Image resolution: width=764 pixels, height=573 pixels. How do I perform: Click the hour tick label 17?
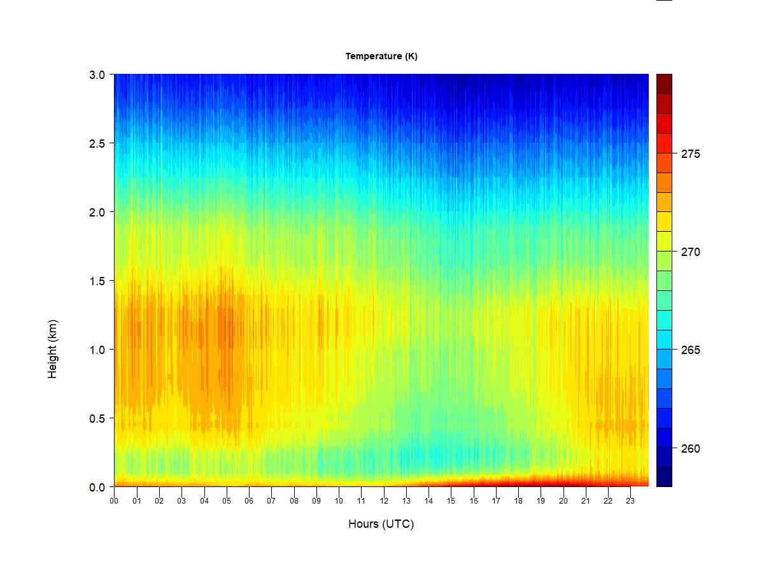(496, 500)
